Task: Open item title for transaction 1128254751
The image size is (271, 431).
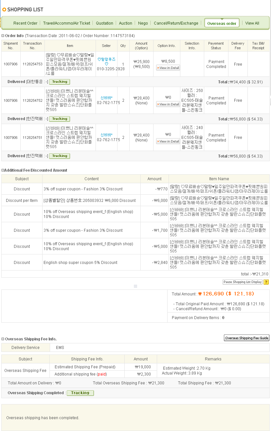Action: 70,138
